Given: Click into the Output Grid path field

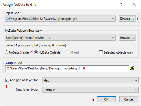Looking at the screenshot, I should click(x=67, y=69).
